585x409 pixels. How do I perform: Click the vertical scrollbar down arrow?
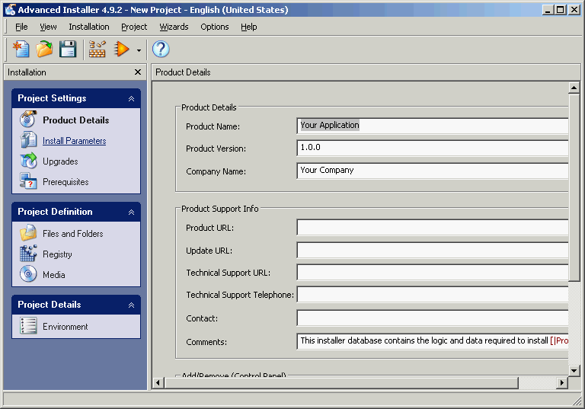574,370
